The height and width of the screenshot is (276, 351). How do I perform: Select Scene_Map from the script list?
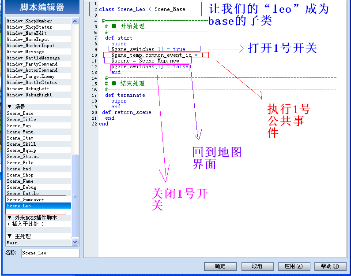[38, 125]
